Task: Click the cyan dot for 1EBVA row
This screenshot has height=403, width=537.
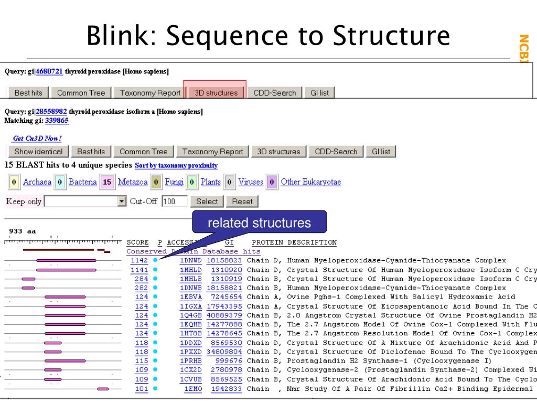Action: 155,296
